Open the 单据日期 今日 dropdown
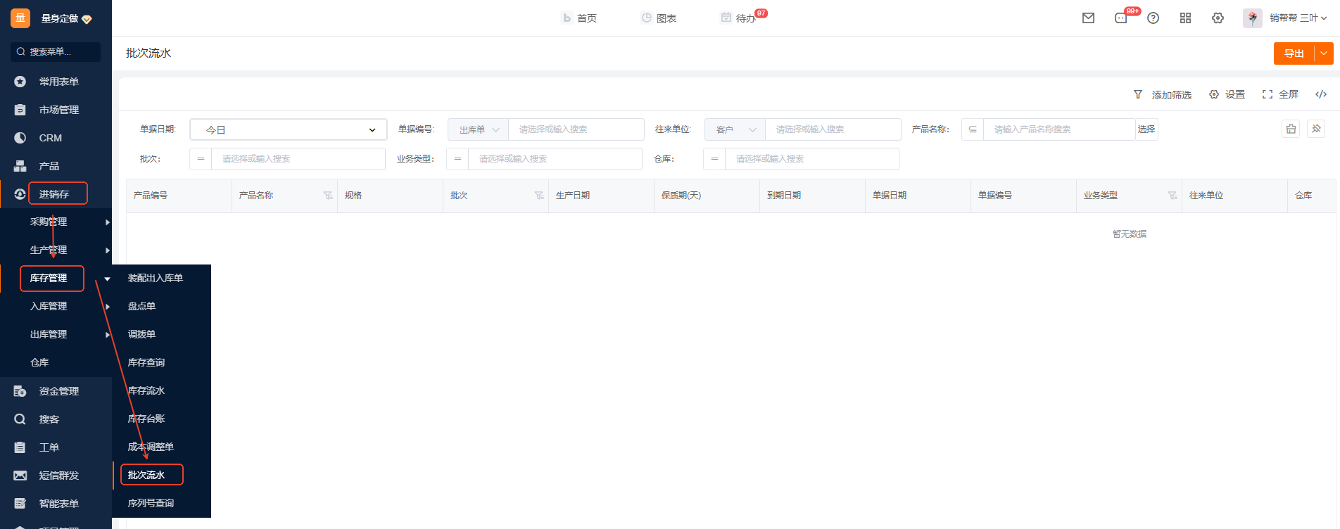The width and height of the screenshot is (1340, 529). (289, 129)
